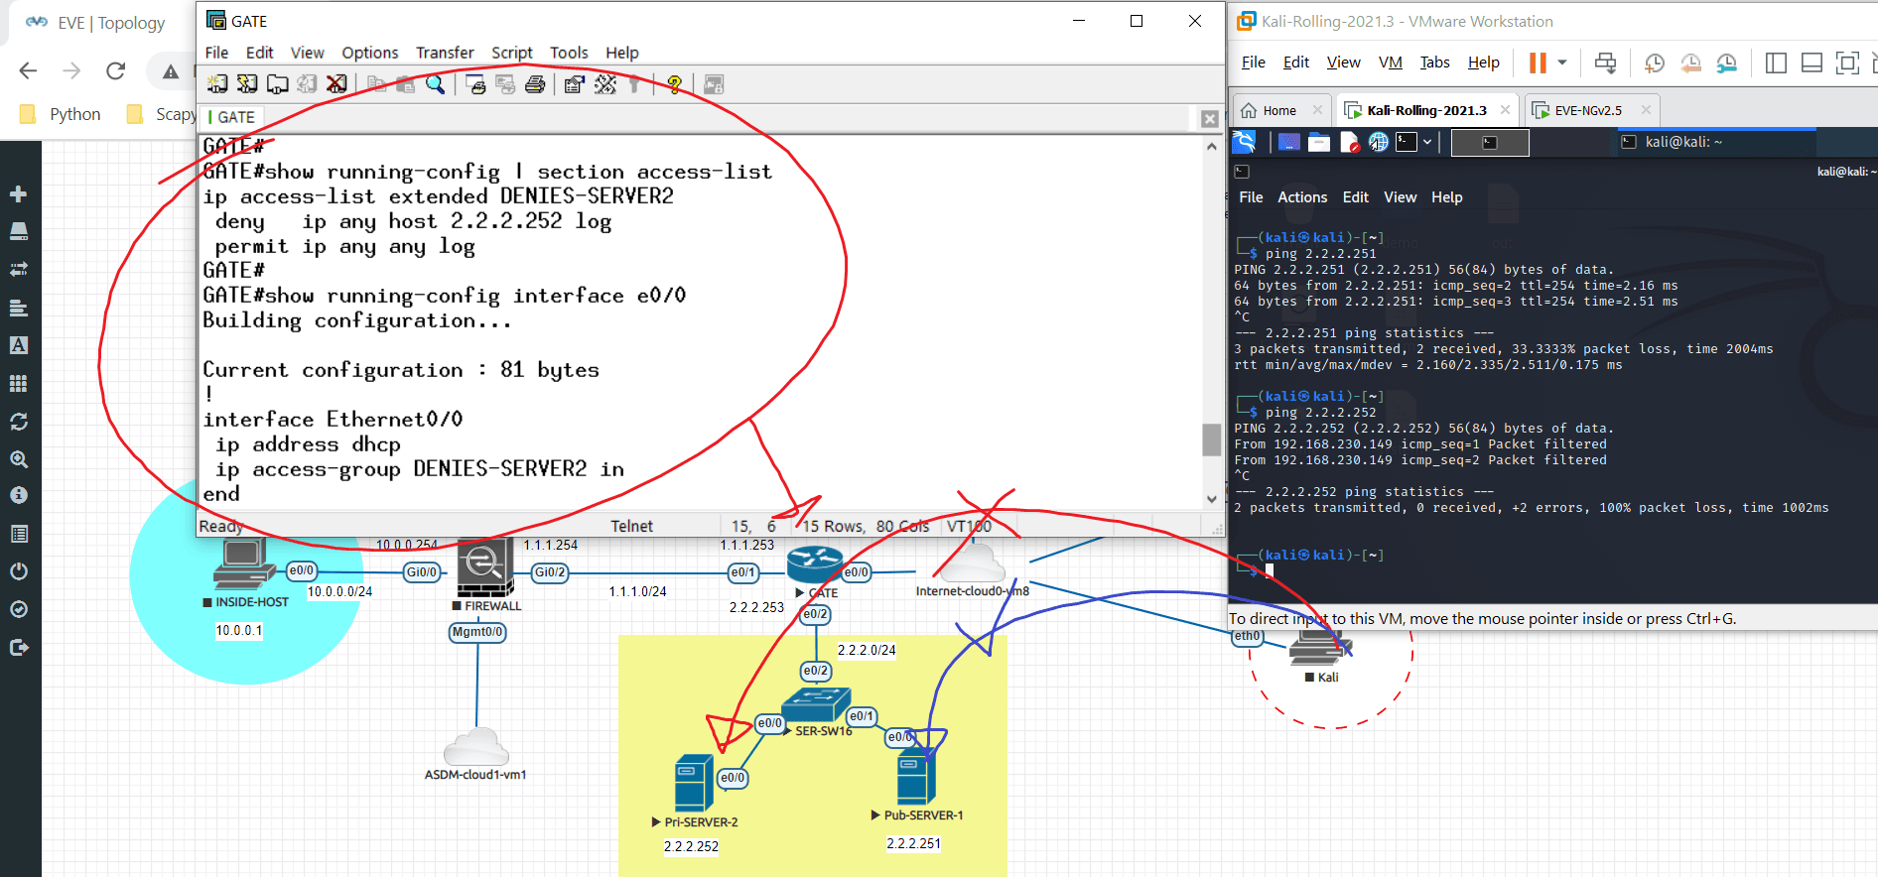Click the Print icon in SecureCRT toolbar
This screenshot has height=877, width=1878.
coord(535,84)
